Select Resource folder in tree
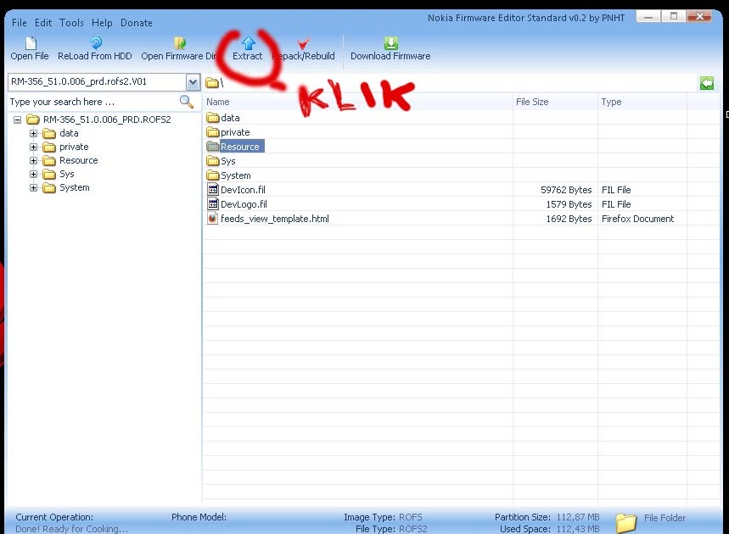The height and width of the screenshot is (534, 729). [79, 160]
